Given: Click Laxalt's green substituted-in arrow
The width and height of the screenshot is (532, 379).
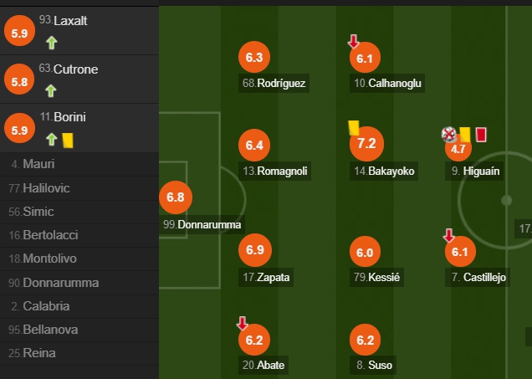Looking at the screenshot, I should (52, 44).
